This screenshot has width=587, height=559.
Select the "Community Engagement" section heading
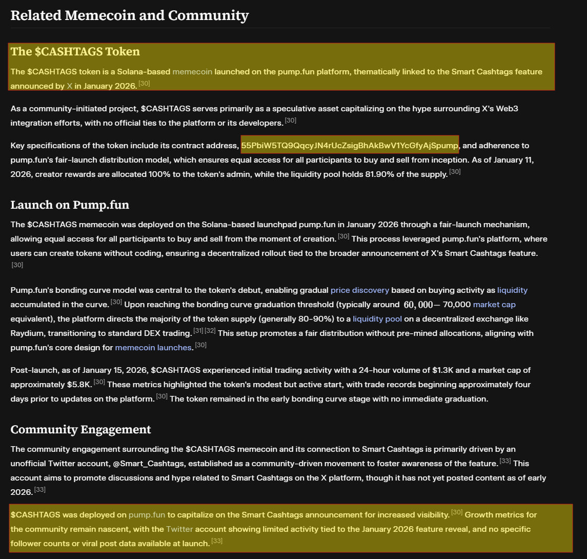click(x=80, y=429)
